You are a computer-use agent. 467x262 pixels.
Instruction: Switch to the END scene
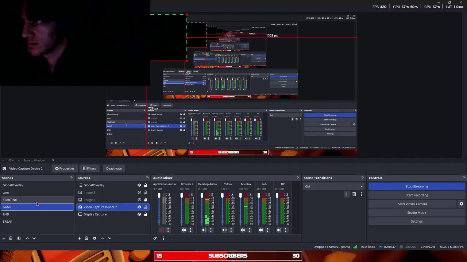tap(37, 214)
